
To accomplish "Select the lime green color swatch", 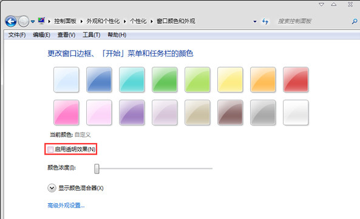I will point(197,80).
